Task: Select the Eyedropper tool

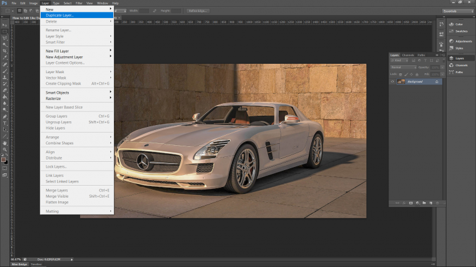Action: pyautogui.click(x=4, y=58)
